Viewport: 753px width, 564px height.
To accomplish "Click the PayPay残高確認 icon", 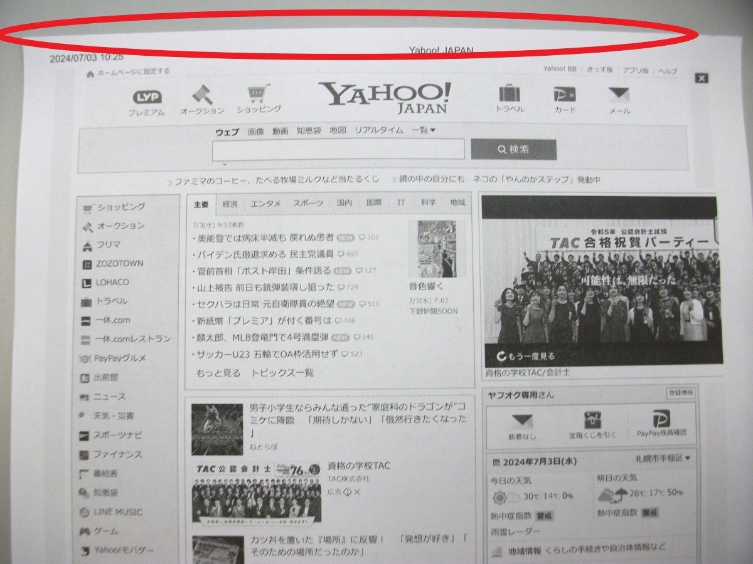I will pyautogui.click(x=661, y=419).
